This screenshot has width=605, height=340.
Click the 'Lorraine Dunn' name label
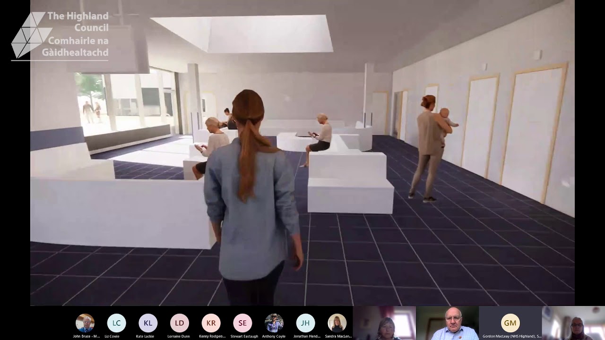(178, 336)
